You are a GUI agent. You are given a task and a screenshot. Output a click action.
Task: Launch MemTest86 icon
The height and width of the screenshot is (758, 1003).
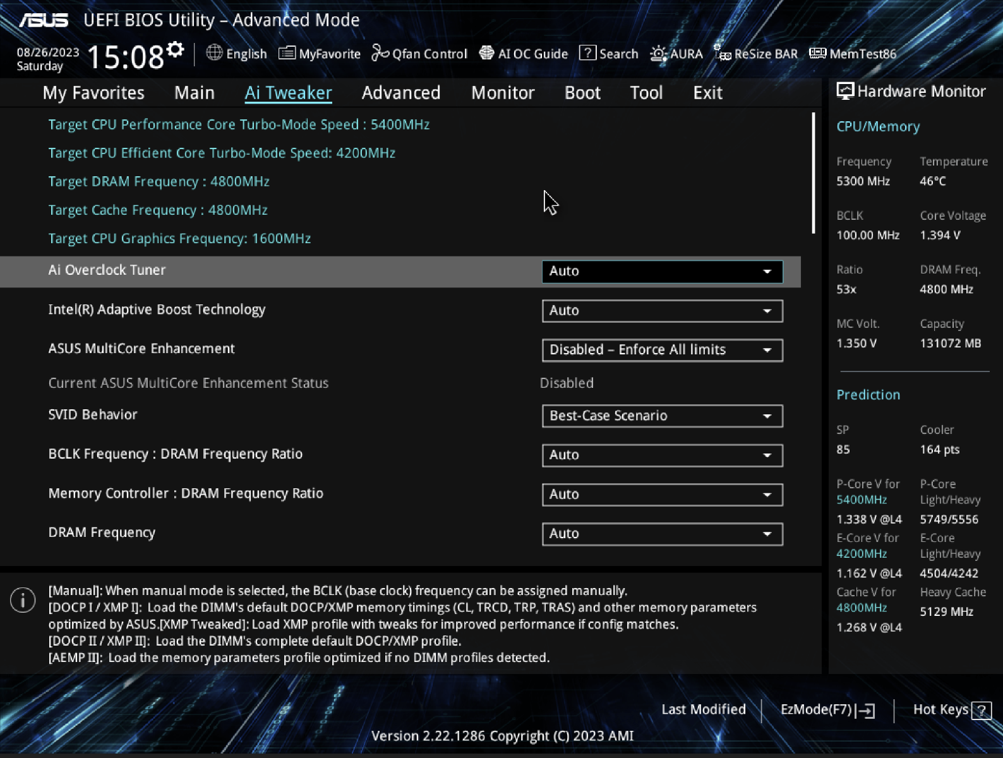point(818,53)
